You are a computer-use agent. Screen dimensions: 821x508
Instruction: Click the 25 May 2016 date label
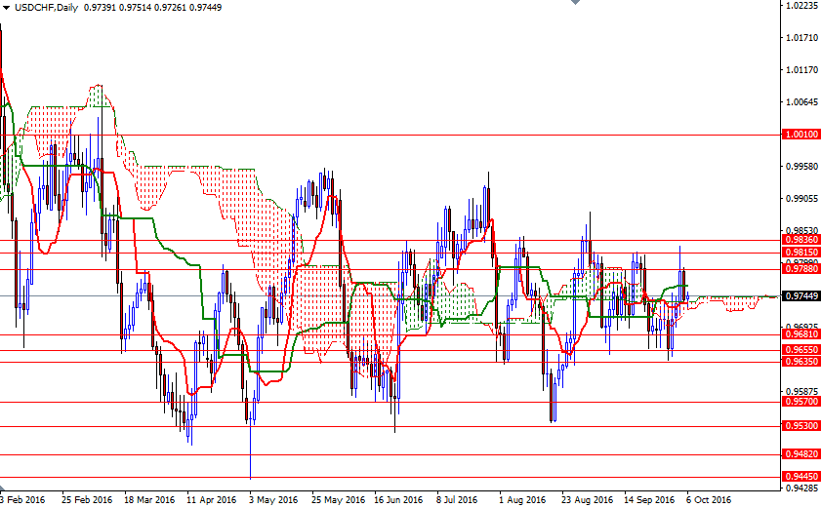tap(338, 499)
